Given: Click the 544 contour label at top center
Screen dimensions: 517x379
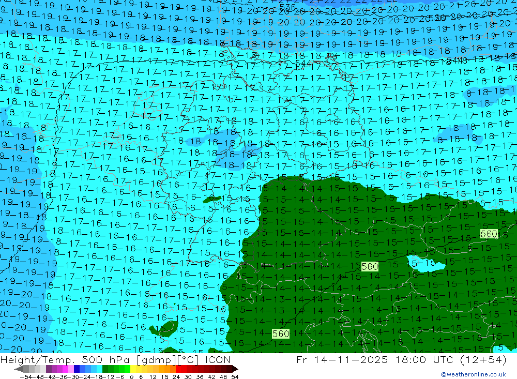Looking at the screenshot, I should (303, 63).
